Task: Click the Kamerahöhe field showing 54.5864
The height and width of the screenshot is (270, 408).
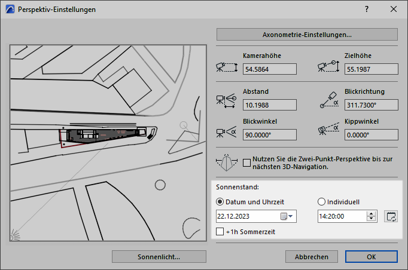Action: tap(270, 69)
